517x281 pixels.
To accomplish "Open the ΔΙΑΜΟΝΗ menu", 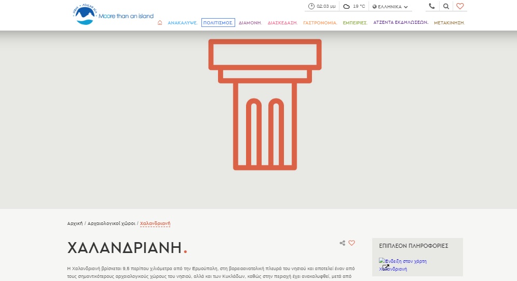I will point(250,23).
